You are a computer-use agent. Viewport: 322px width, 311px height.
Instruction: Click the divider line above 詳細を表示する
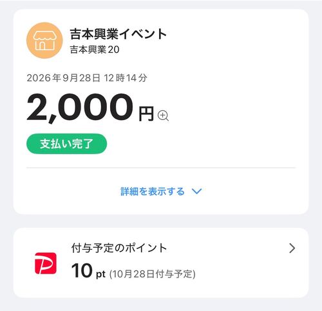(x=161, y=168)
